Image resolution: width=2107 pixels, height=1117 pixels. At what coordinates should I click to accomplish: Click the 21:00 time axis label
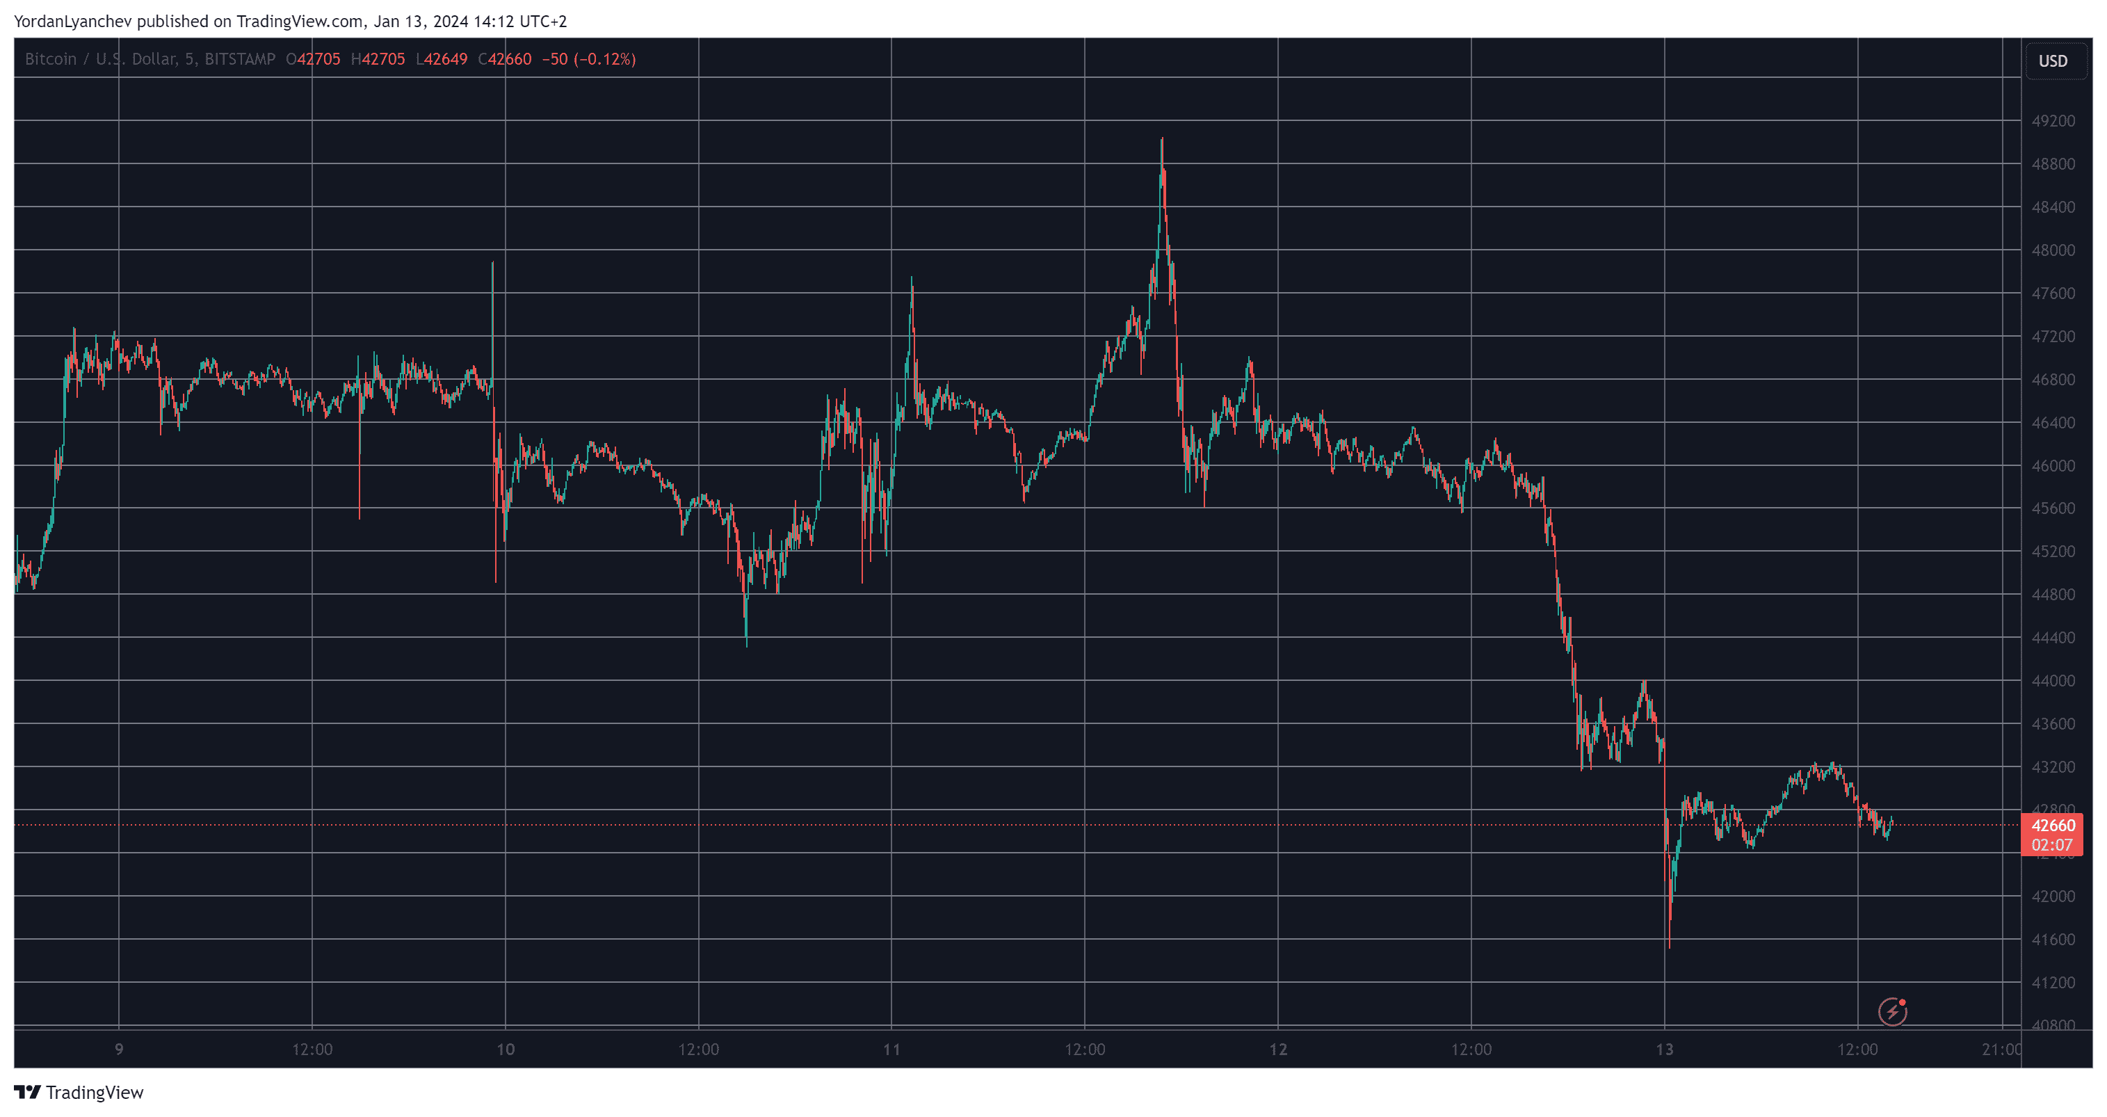(x=2001, y=1049)
